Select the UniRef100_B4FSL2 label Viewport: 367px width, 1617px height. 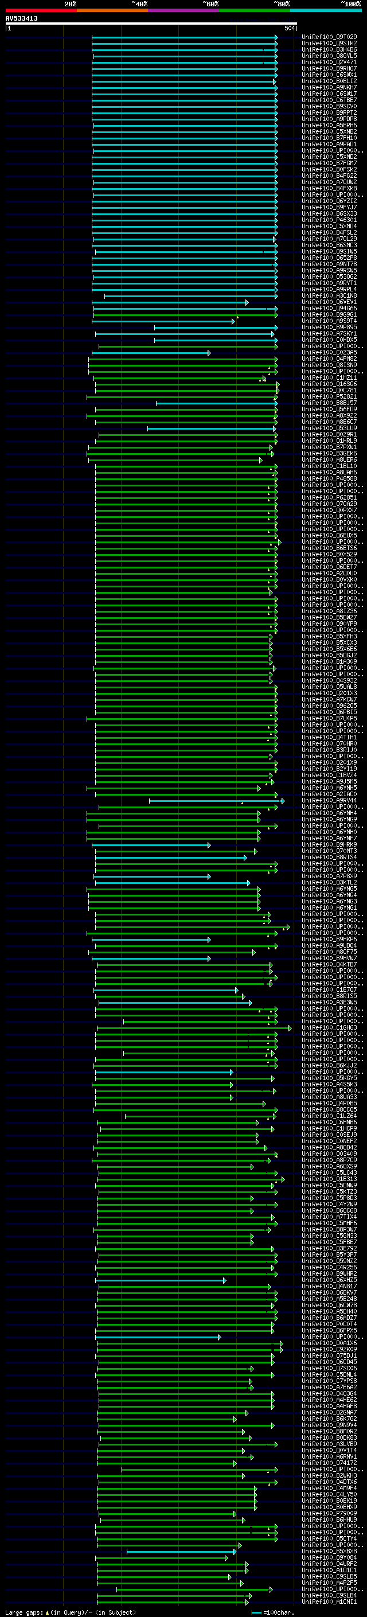[x=329, y=232]
